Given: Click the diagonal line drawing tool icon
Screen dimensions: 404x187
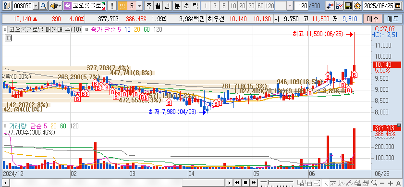Looking at the screenshot, I should point(349,183).
